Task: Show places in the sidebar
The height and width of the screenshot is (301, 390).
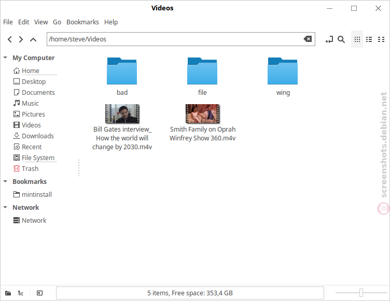Action: point(8,293)
